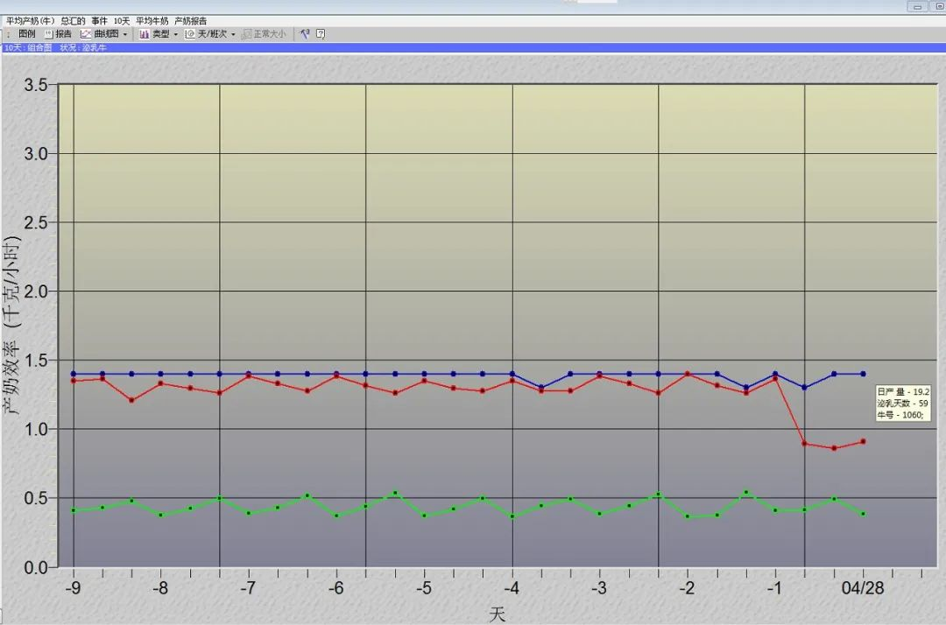Click the 曲线图 line chart icon
Image resolution: width=946 pixels, height=625 pixels.
[86, 34]
